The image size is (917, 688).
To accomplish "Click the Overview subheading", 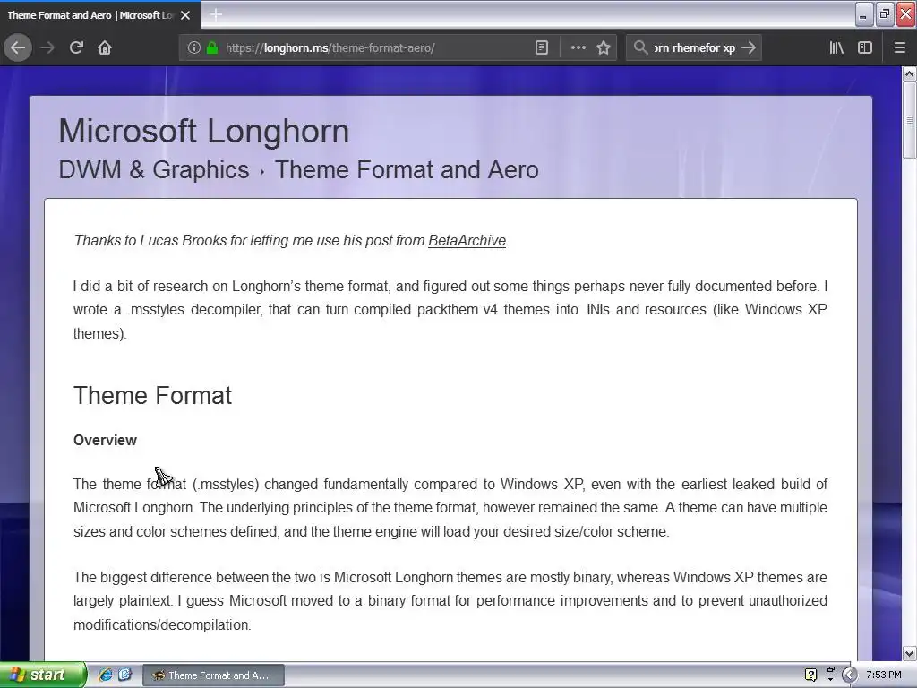I will 105,441.
